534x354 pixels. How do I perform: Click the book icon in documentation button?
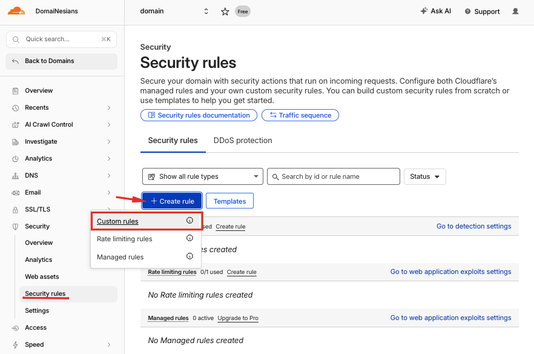click(x=151, y=115)
